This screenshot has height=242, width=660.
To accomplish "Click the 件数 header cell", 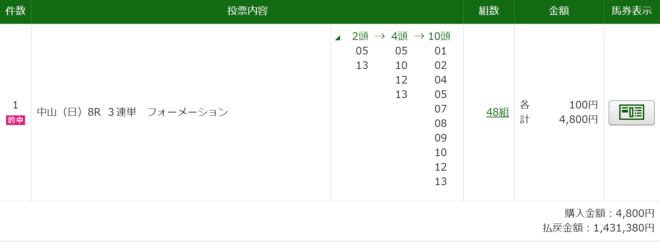I will 15,11.
